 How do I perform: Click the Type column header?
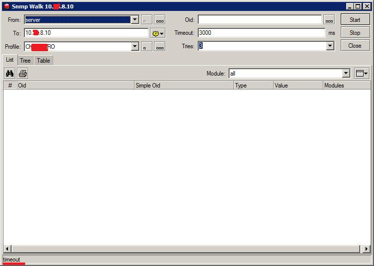point(253,85)
